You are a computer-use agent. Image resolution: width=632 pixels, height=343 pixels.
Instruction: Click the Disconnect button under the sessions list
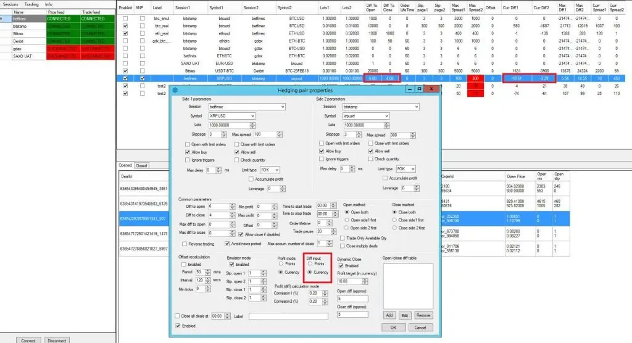pos(57,341)
